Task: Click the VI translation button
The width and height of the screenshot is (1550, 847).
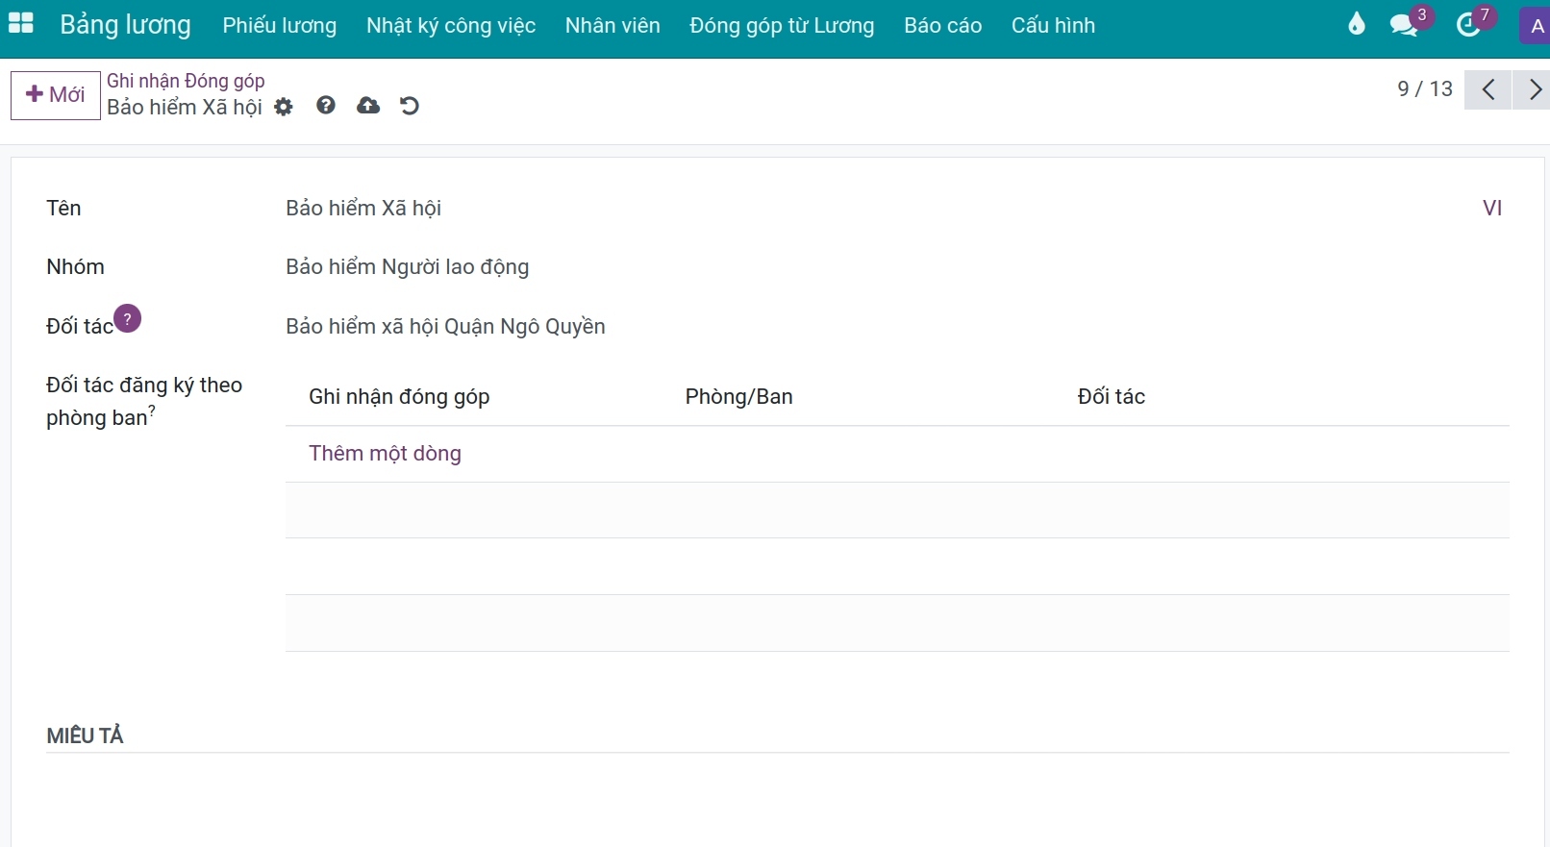Action: point(1492,209)
